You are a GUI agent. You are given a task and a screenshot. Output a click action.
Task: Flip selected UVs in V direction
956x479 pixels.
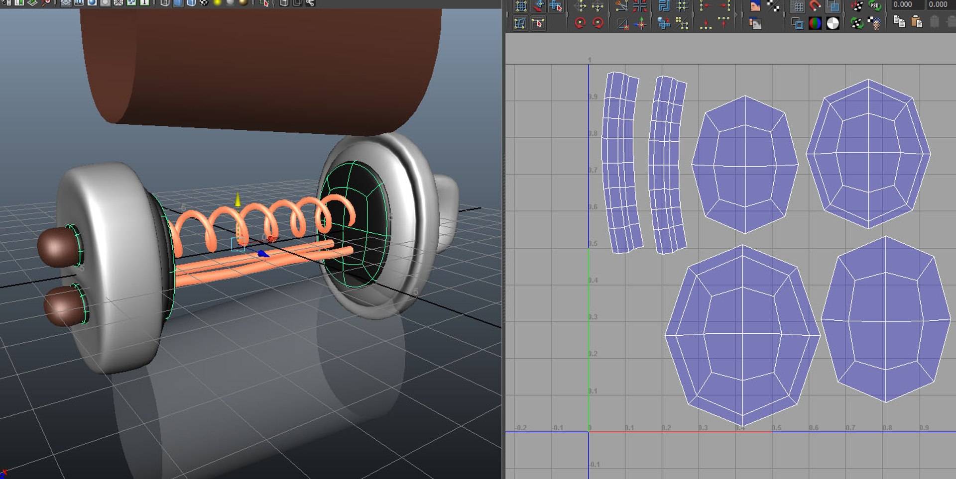[598, 6]
